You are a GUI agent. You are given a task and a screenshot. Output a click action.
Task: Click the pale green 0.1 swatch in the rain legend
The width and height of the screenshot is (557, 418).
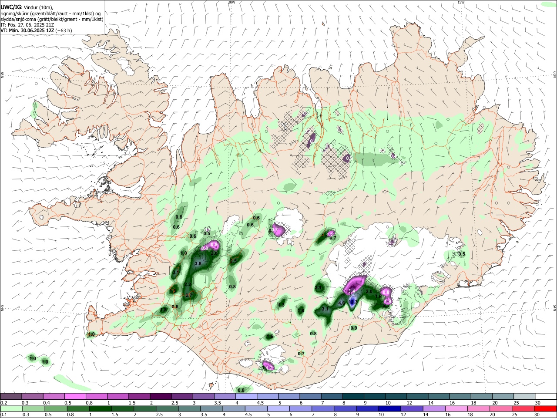pyautogui.click(x=11, y=408)
